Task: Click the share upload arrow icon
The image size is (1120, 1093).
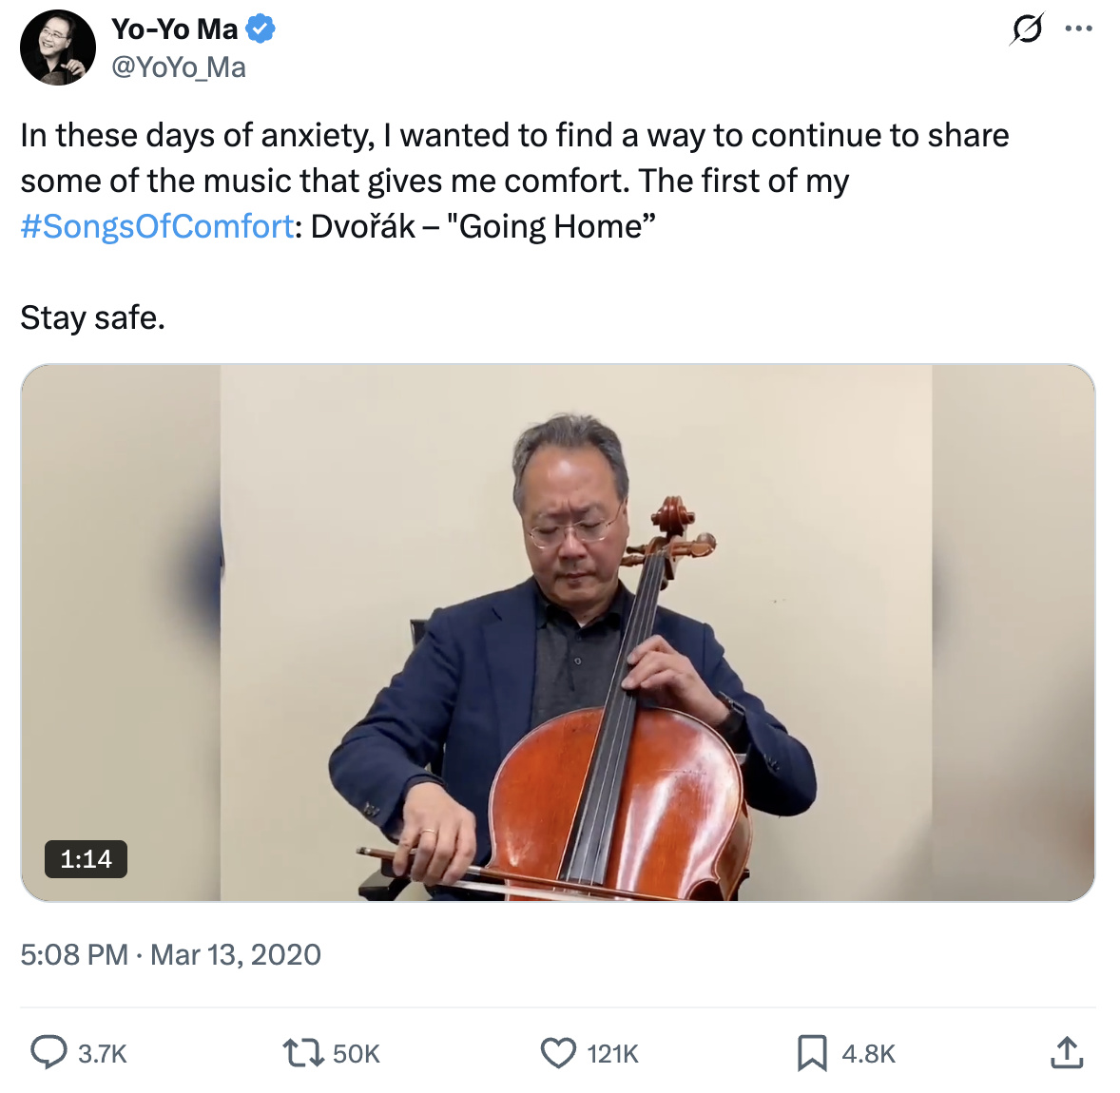Action: click(x=1067, y=1052)
